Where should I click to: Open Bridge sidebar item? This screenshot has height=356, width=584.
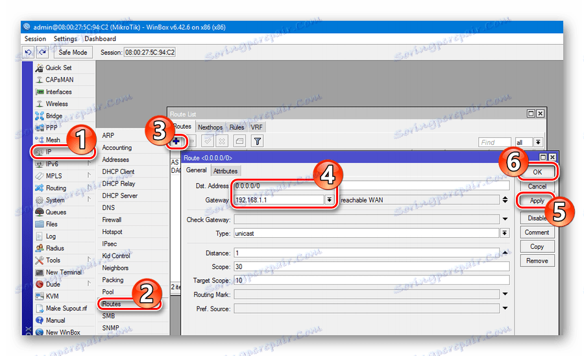tap(64, 116)
